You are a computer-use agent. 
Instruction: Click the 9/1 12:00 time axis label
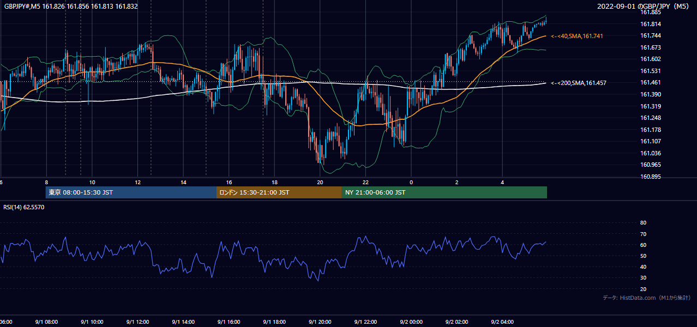point(137,322)
